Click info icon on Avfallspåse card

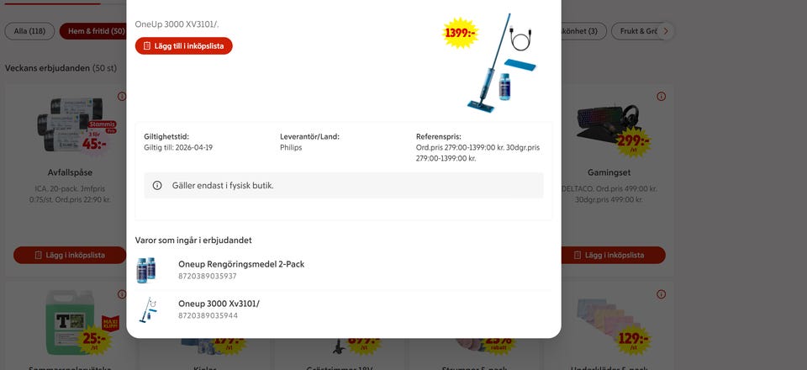121,96
